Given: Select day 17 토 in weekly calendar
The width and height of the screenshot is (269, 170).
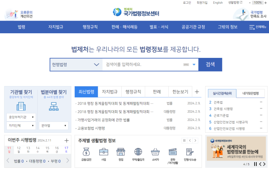Looking at the screenshot, I should pyautogui.click(x=66, y=149).
